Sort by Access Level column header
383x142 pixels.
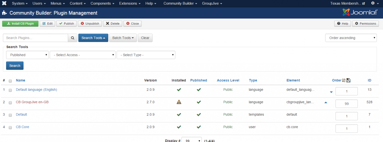point(228,80)
